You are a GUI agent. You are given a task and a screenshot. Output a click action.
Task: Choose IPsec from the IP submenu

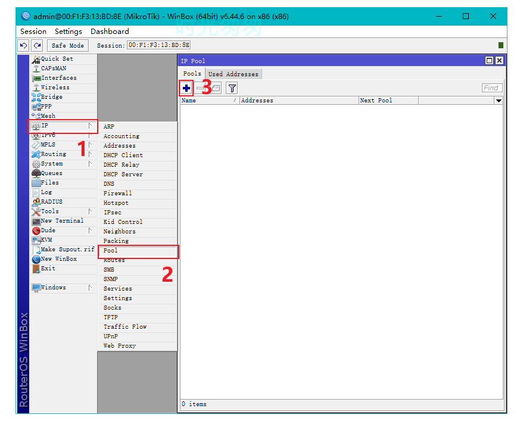pyautogui.click(x=138, y=213)
